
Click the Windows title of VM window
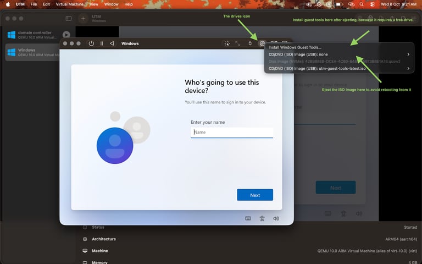tap(130, 43)
